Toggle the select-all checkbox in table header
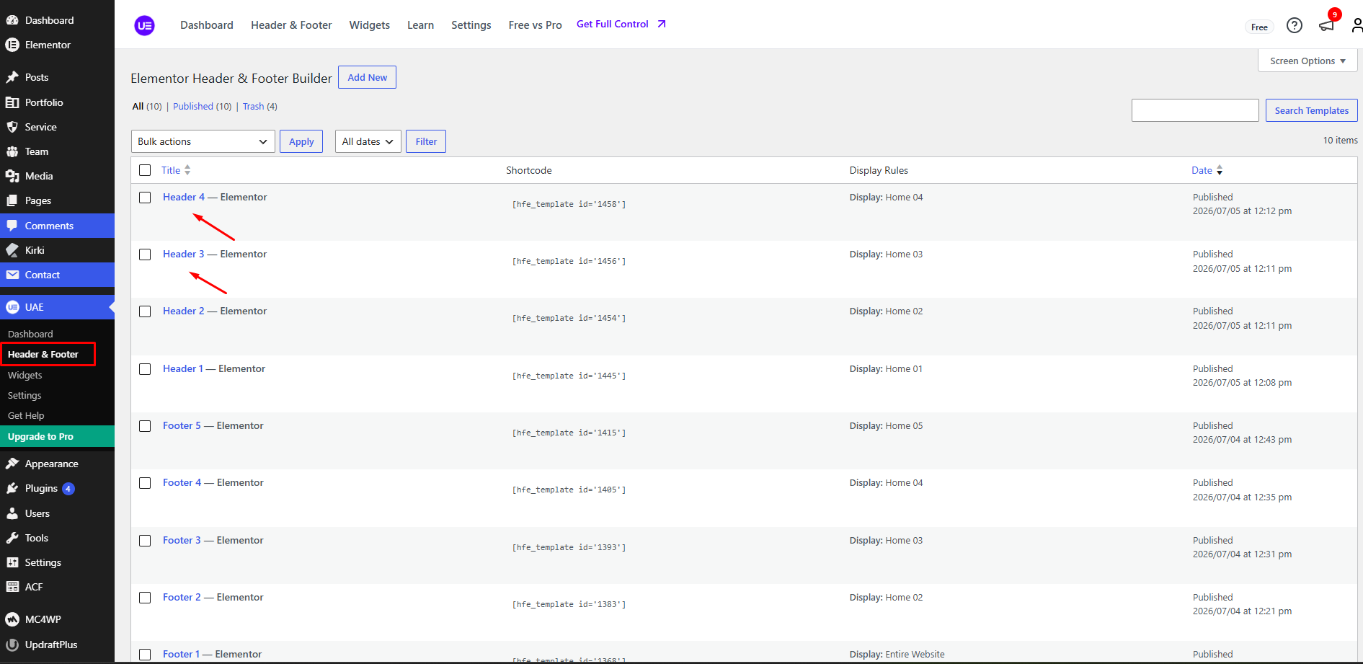Screen dimensions: 1363x664 (x=145, y=170)
